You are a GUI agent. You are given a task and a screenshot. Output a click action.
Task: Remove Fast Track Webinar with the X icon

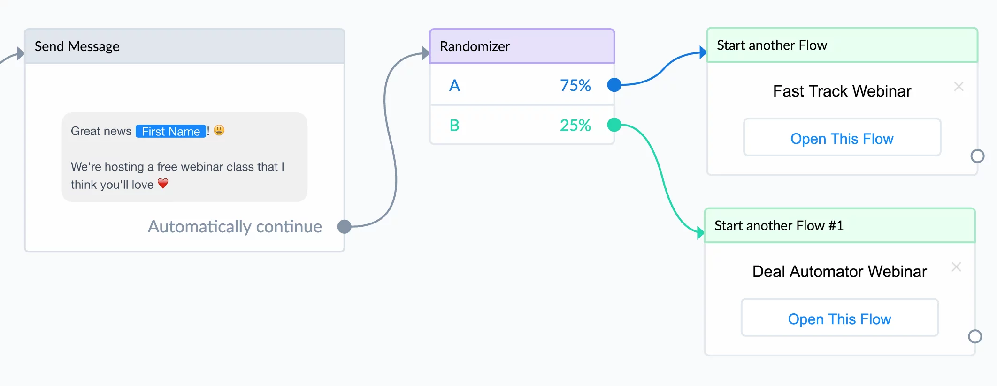click(959, 87)
